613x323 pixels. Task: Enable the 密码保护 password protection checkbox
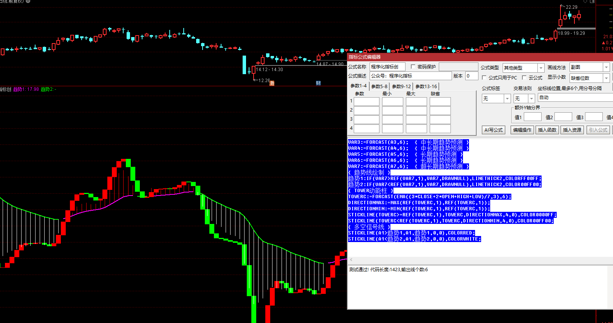tap(413, 67)
